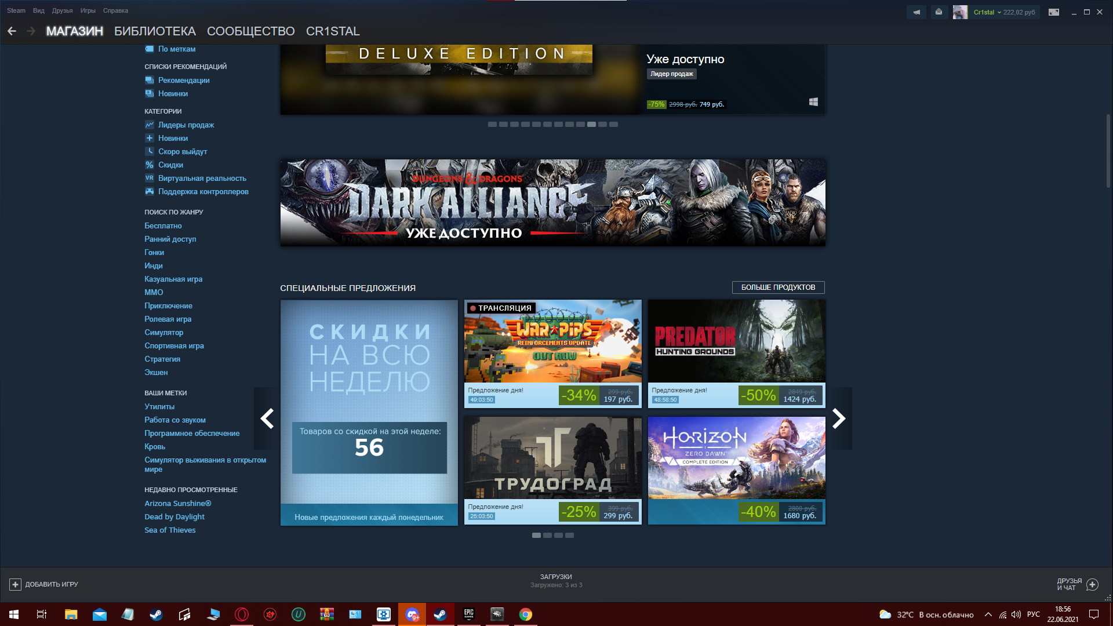Open the Справка menu
This screenshot has height=626, width=1113.
(115, 10)
